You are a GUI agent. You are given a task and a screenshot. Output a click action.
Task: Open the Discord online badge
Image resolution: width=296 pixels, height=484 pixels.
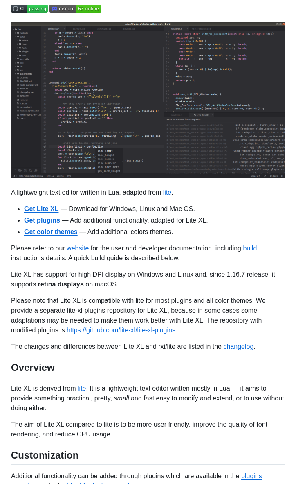pos(75,9)
